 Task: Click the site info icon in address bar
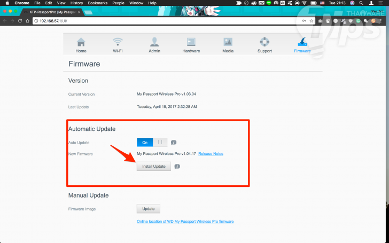coord(36,21)
